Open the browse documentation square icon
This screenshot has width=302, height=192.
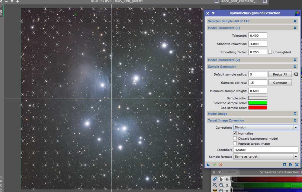click(x=284, y=165)
